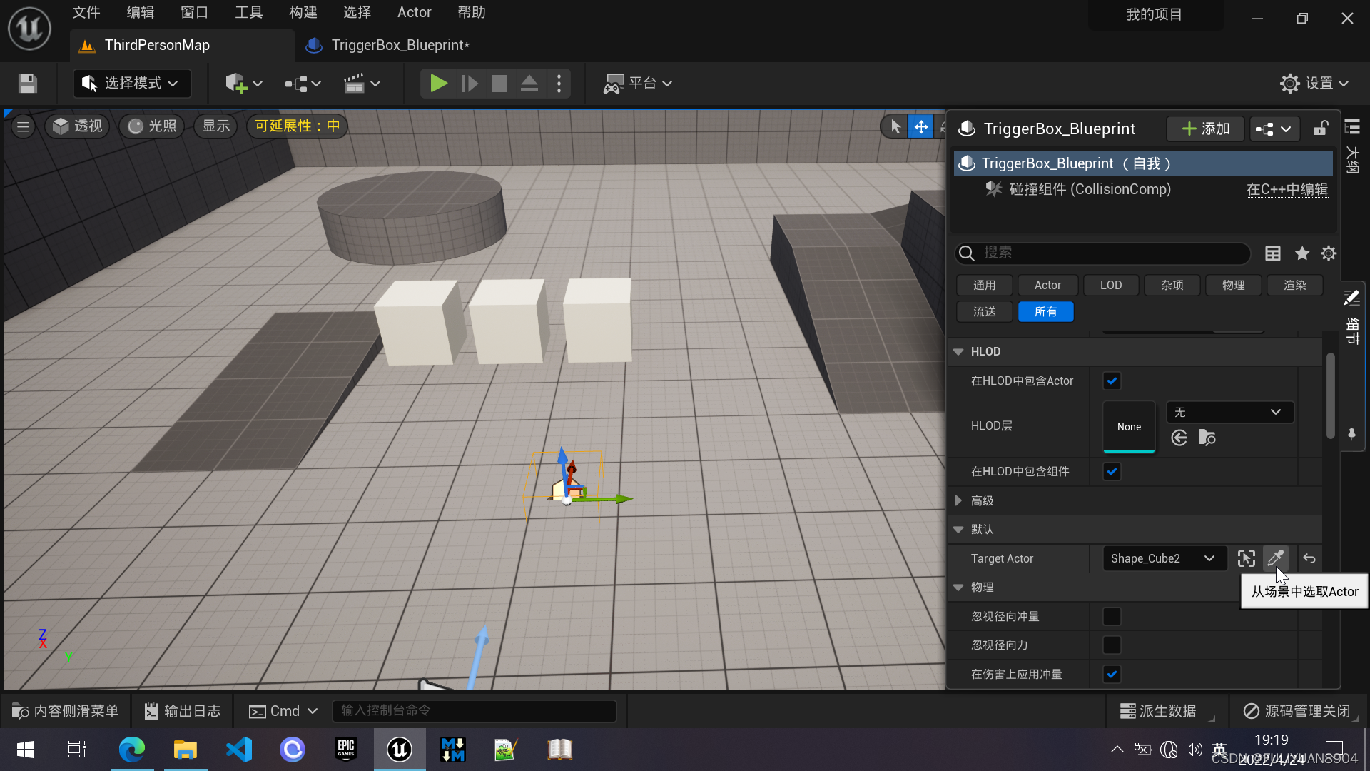Click the browse to asset icon under HLOD层
1370x771 pixels.
pyautogui.click(x=1207, y=438)
